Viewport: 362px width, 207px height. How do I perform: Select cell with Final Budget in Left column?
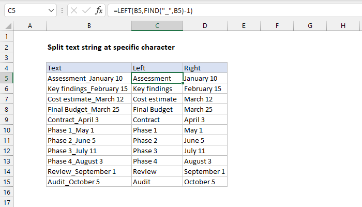point(157,109)
